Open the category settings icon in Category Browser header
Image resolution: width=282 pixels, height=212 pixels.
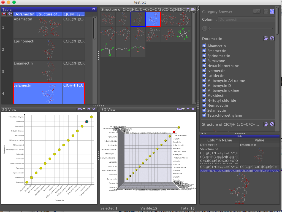[257, 11]
